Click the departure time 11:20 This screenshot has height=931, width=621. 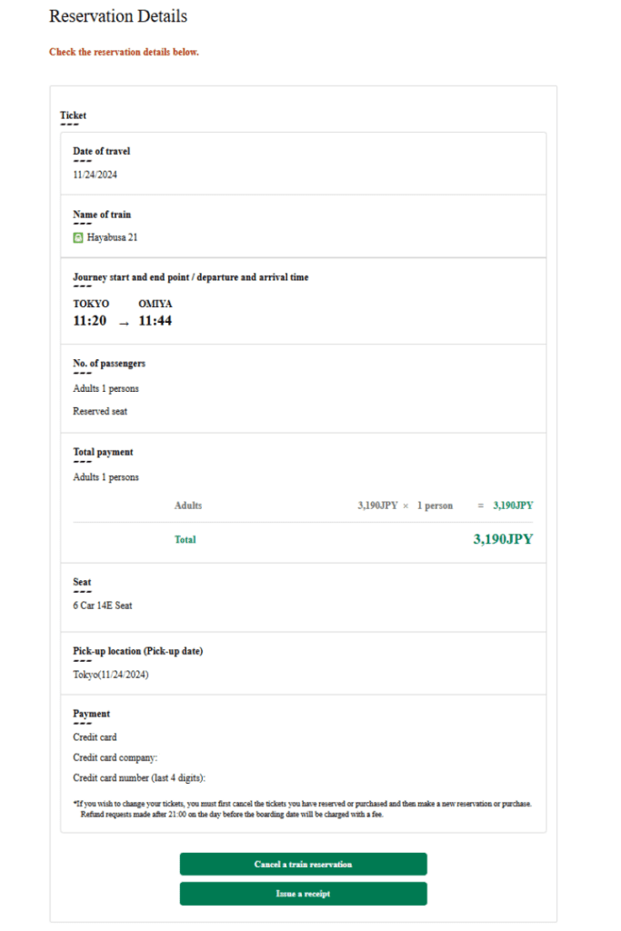[89, 320]
